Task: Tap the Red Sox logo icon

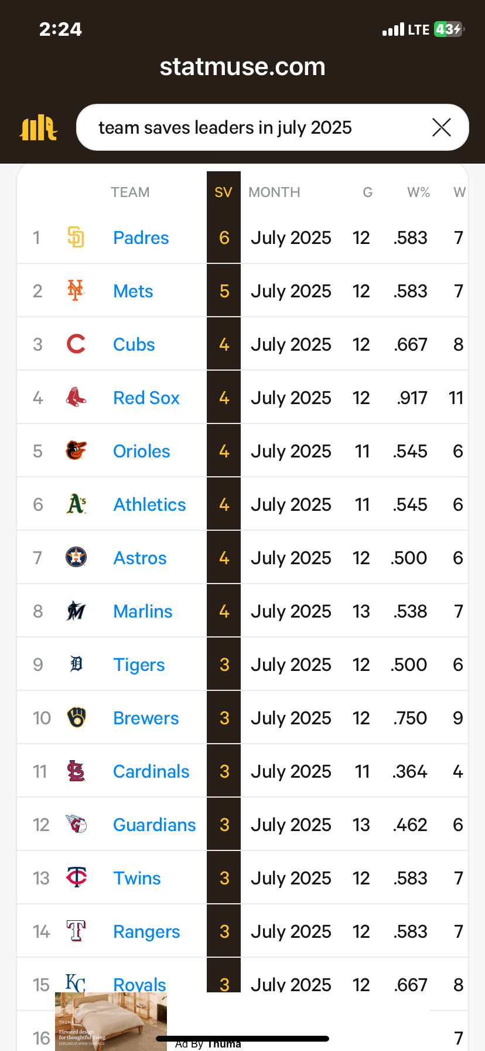Action: click(x=76, y=397)
